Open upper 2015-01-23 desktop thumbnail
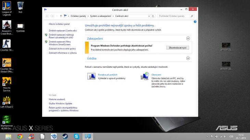Image resolution: width=250 pixels, height=140 pixels. [226, 47]
